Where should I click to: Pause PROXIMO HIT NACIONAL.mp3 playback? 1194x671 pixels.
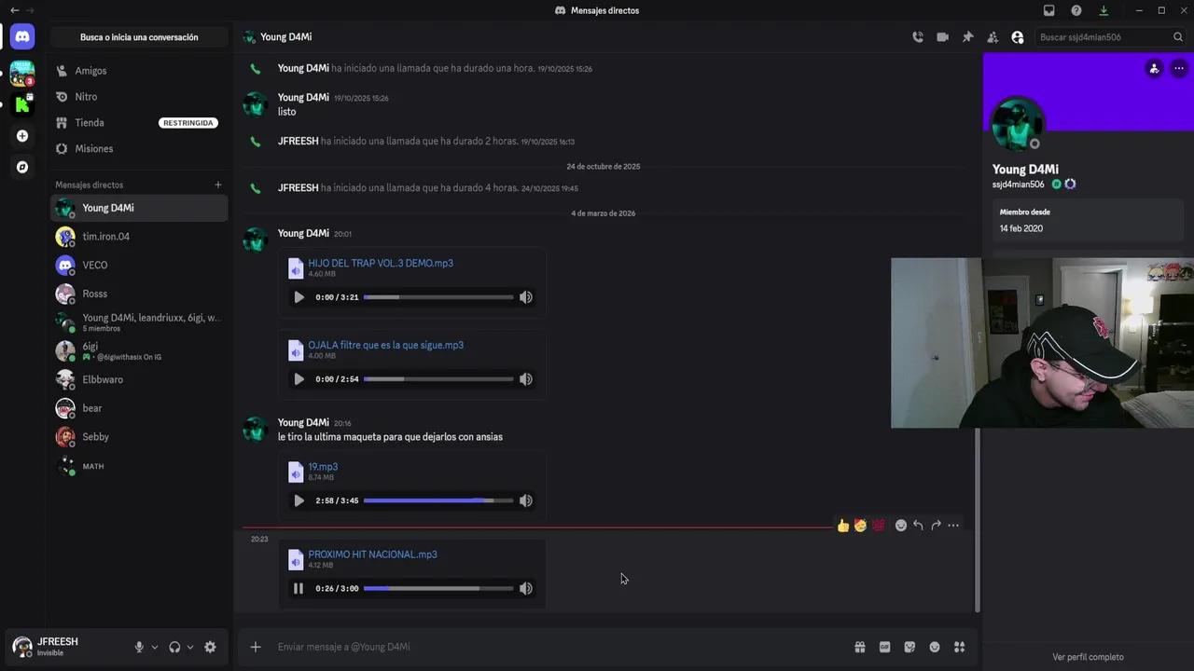(x=298, y=588)
